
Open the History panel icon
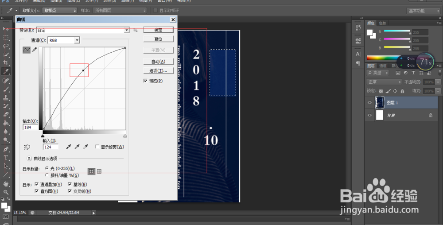click(x=358, y=27)
